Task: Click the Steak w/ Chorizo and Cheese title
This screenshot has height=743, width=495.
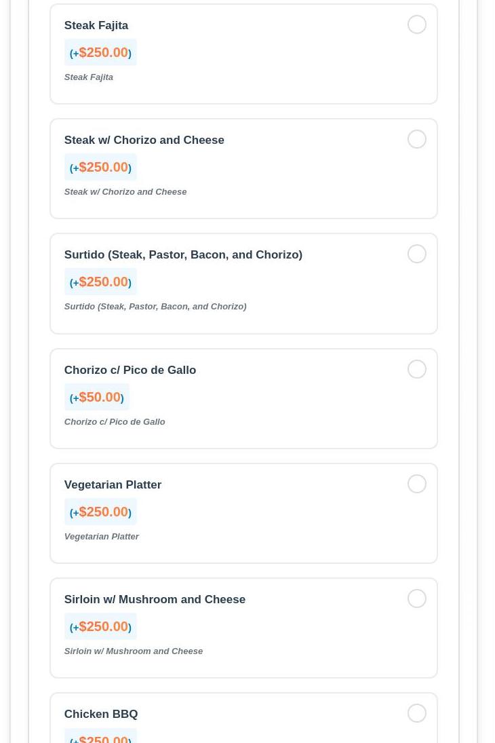Action: [144, 140]
